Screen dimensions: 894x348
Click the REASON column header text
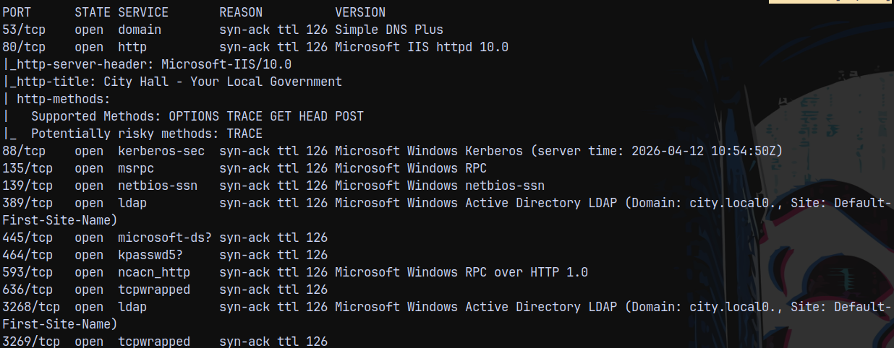click(241, 12)
